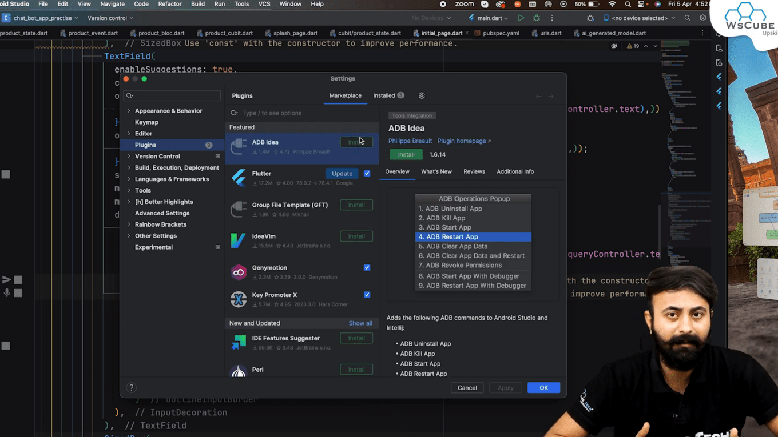
Task: Open the What's New tab
Action: pyautogui.click(x=436, y=171)
